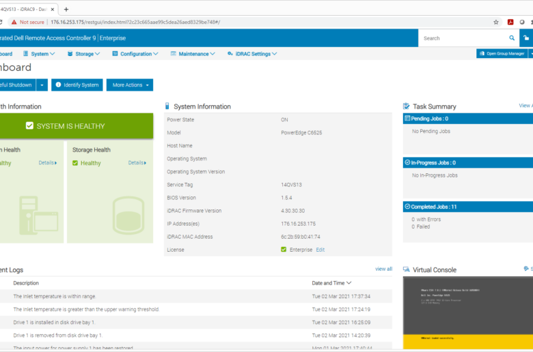Click the Not secure warning icon
533x352 pixels.
(14, 22)
